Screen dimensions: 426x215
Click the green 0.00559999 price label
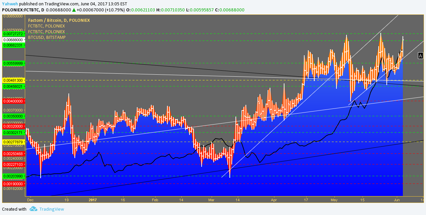13,63
